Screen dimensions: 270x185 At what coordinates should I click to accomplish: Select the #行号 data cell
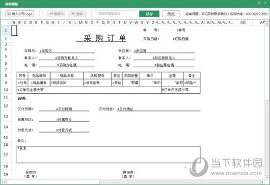pos(23,83)
